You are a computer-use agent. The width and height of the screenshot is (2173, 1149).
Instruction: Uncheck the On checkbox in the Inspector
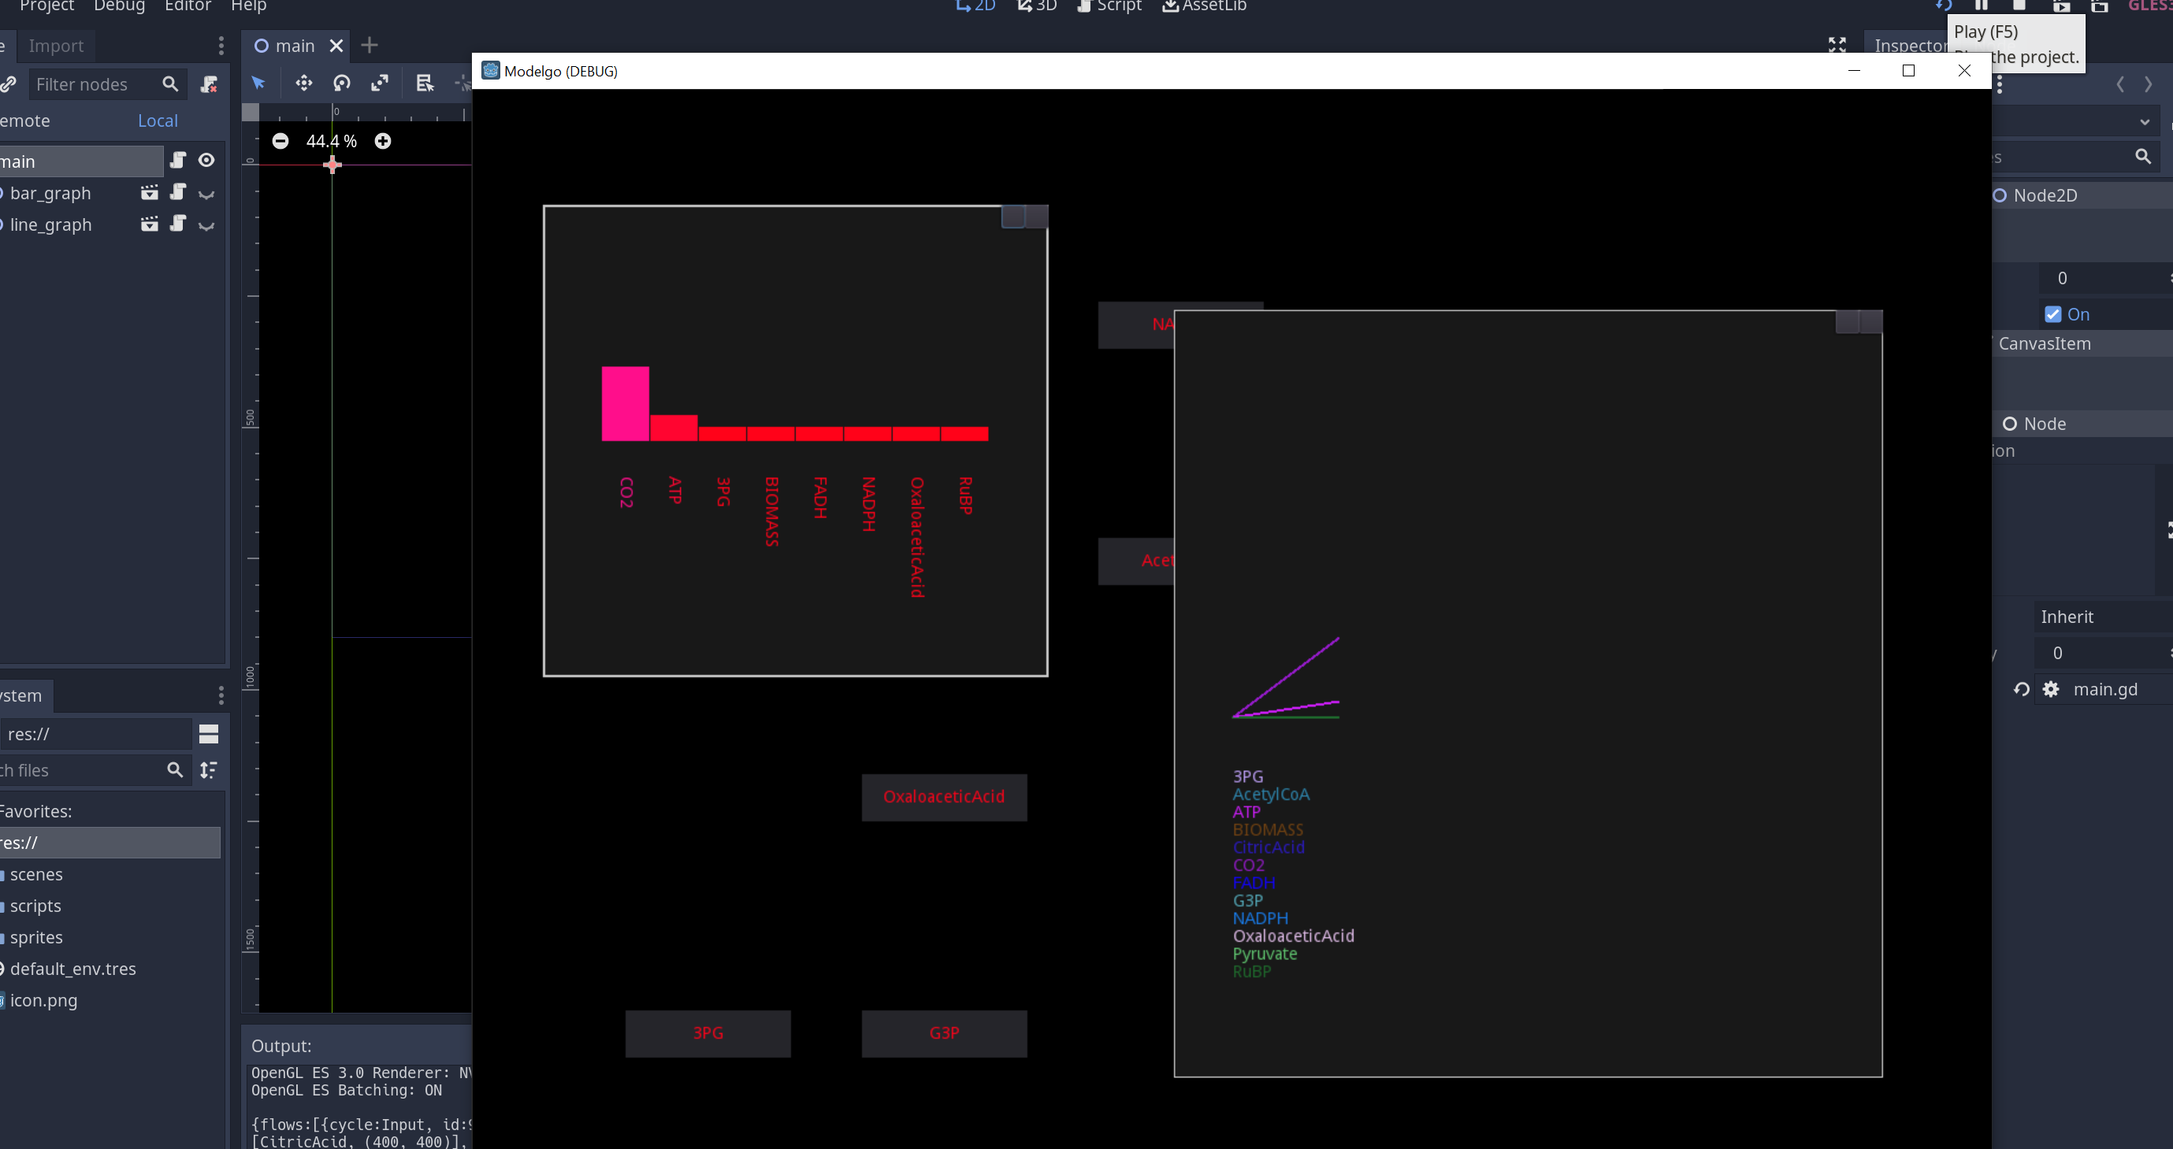click(x=2053, y=313)
